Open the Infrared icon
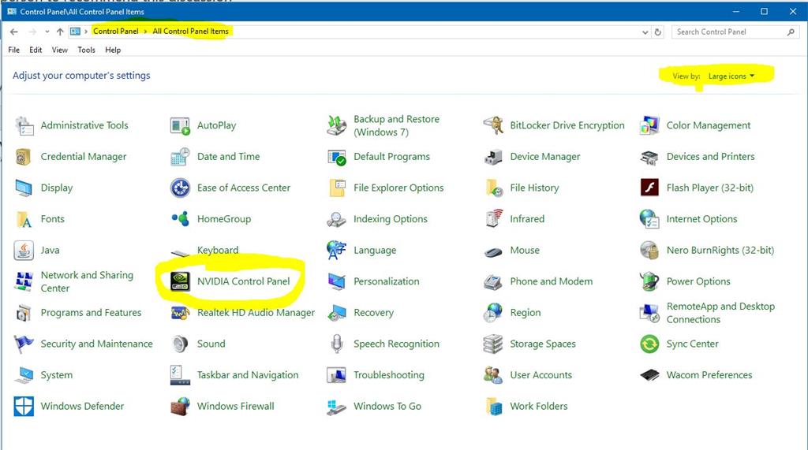The height and width of the screenshot is (450, 808). pos(493,219)
